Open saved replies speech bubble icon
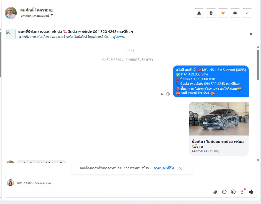 pyautogui.click(x=224, y=192)
